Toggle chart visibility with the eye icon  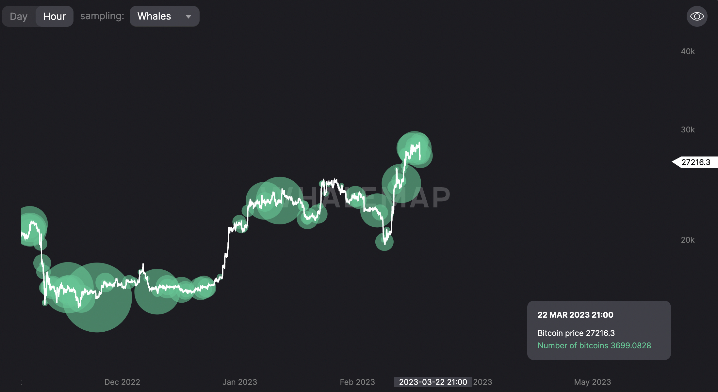(697, 16)
